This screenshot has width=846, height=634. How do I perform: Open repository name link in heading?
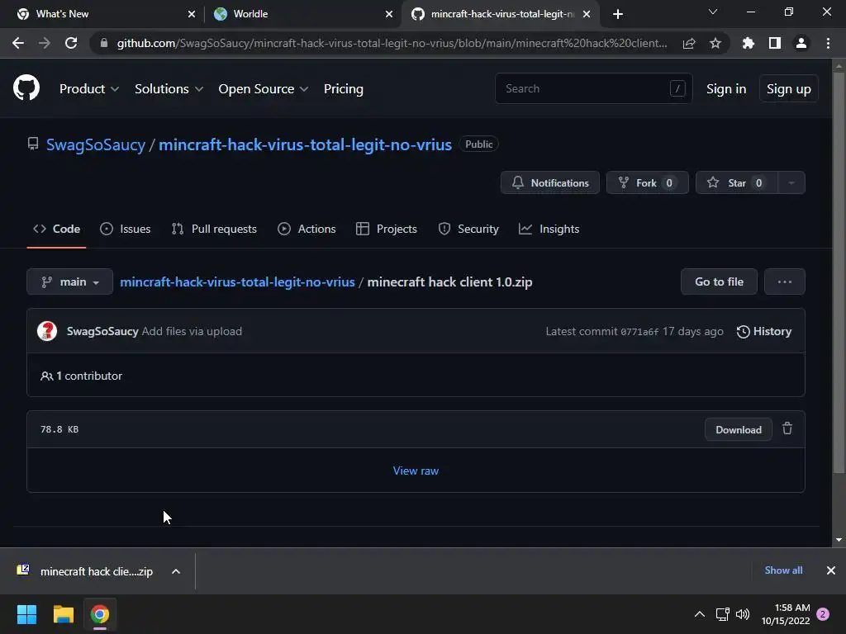click(x=305, y=144)
